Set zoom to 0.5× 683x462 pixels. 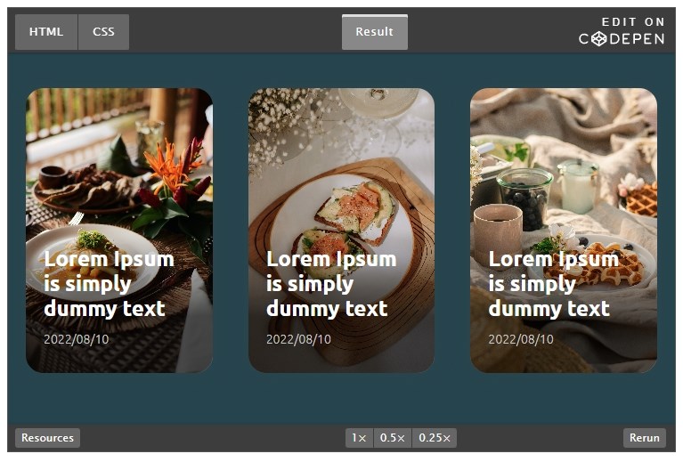(393, 438)
